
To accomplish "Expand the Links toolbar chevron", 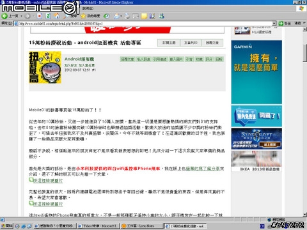I will point(304,23).
